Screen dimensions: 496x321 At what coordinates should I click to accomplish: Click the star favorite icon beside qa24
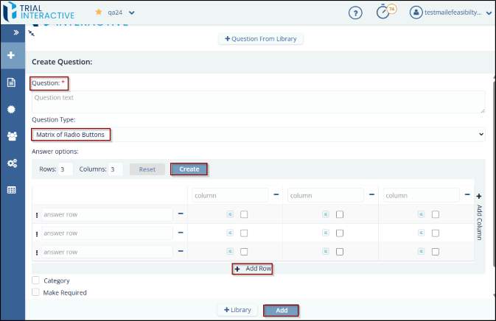coord(99,13)
